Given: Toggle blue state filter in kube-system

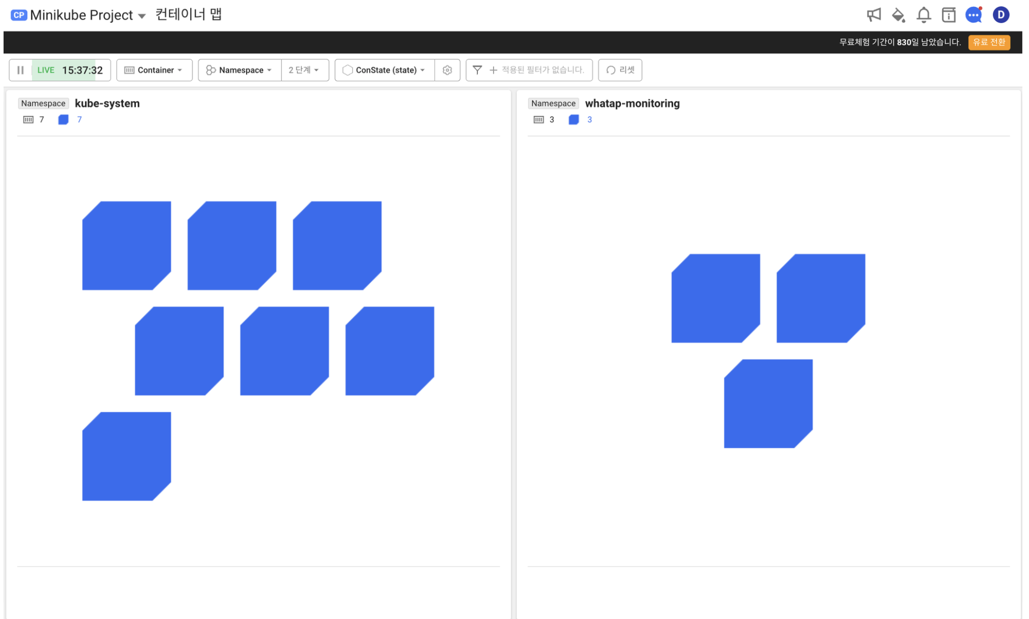Looking at the screenshot, I should coord(63,120).
